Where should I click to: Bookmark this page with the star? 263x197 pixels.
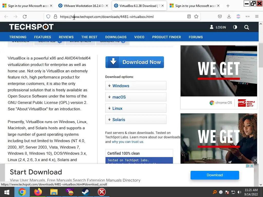pos(196,16)
